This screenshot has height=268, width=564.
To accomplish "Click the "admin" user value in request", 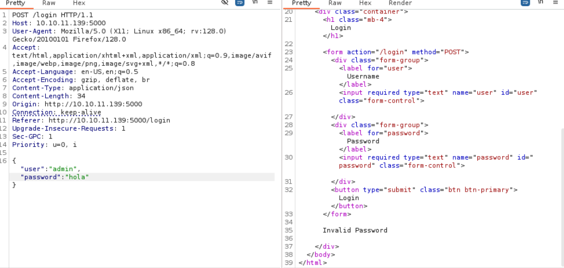I will (x=63, y=168).
